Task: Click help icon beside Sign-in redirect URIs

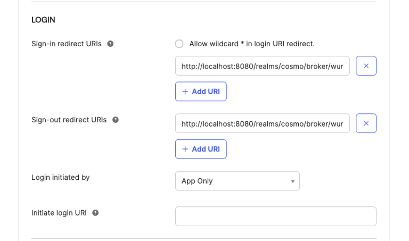Action: click(x=110, y=44)
